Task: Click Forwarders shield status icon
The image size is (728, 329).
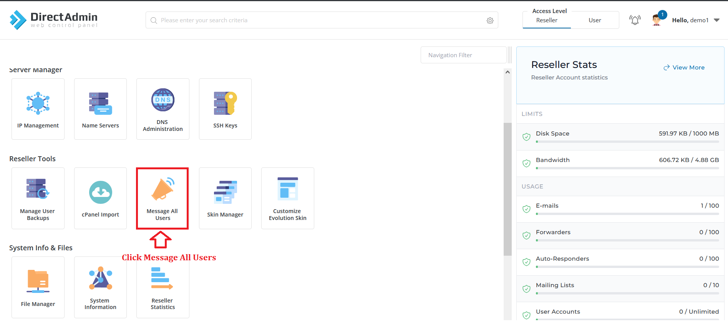Action: click(526, 235)
